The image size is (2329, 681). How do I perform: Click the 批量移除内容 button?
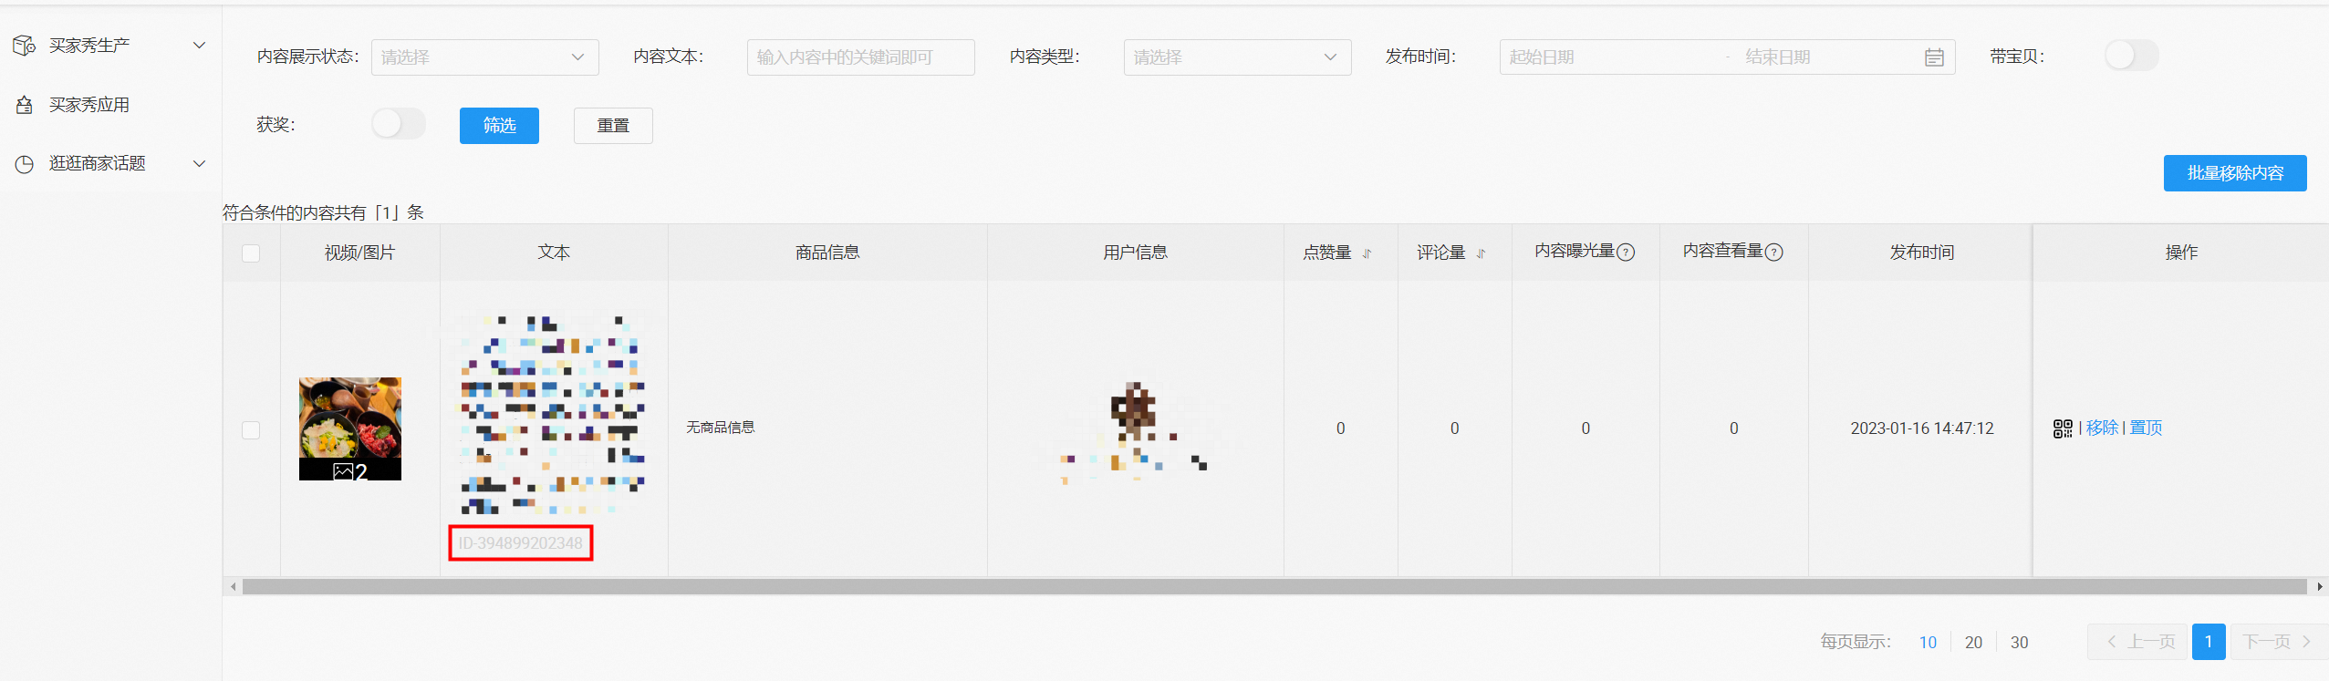click(2235, 173)
